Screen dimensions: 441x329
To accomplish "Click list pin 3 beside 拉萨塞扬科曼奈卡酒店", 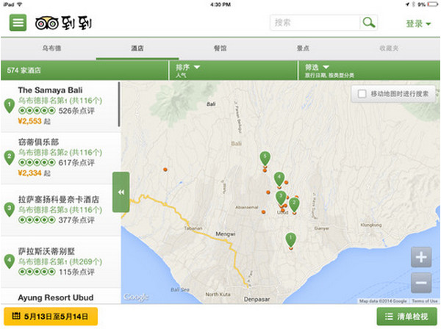I will click(x=10, y=209).
